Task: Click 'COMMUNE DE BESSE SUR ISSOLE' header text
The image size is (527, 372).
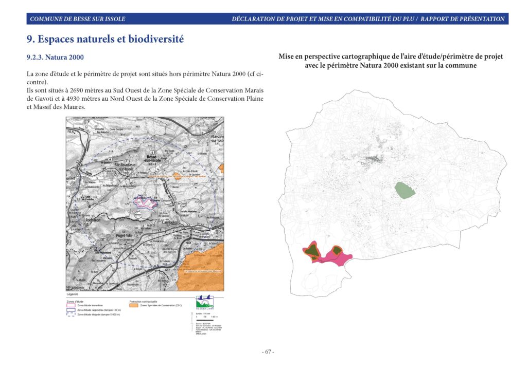Action: [x=78, y=19]
